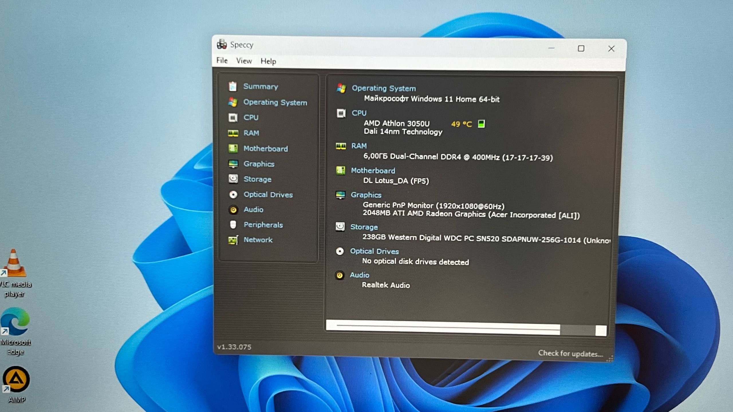The image size is (733, 412).
Task: Click the 2048MB ATI AMD Radeon Graphics line
Action: pos(471,215)
